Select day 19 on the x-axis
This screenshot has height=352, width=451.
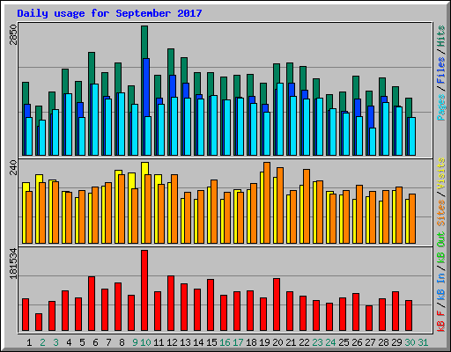(264, 342)
